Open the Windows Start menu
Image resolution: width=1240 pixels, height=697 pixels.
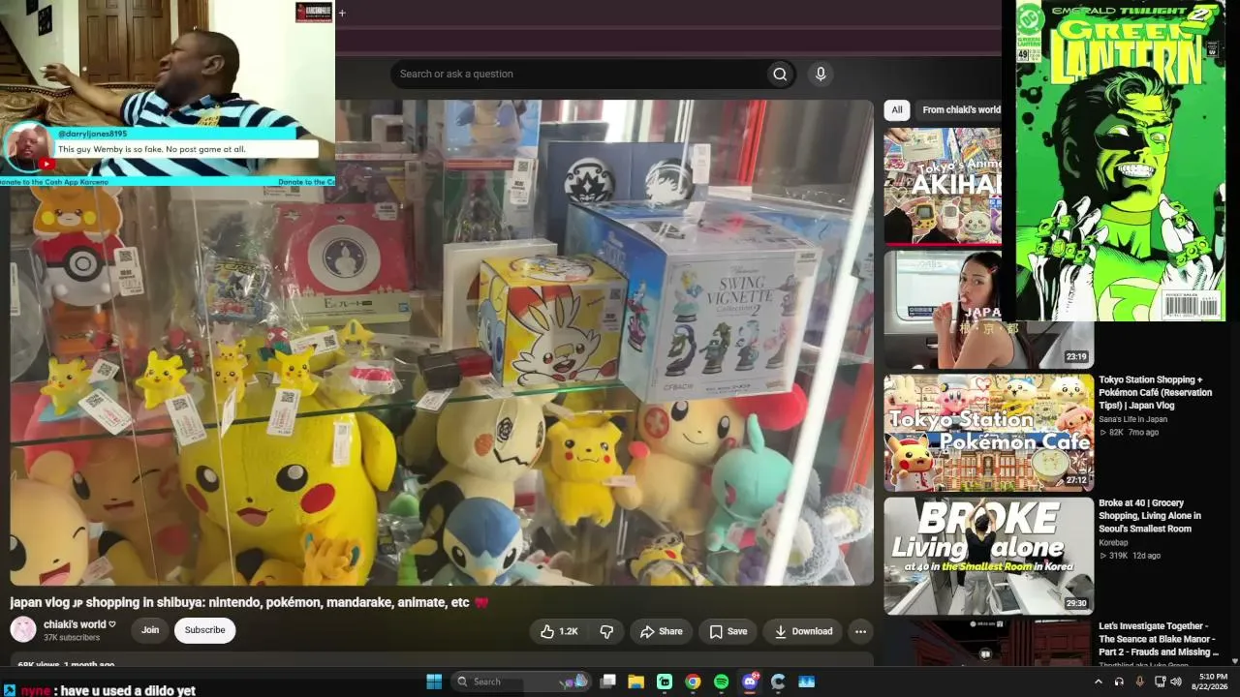434,682
